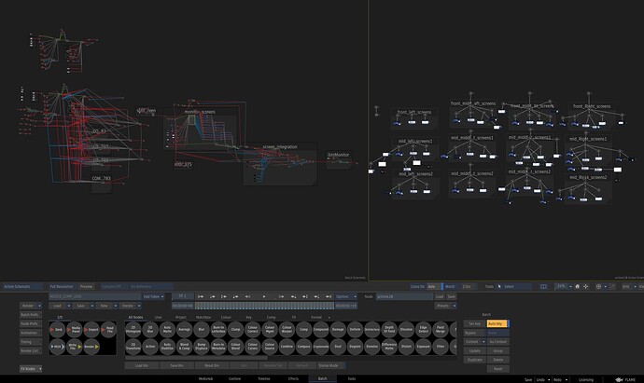
Task: Add the Render I/O node
Action: (91, 347)
